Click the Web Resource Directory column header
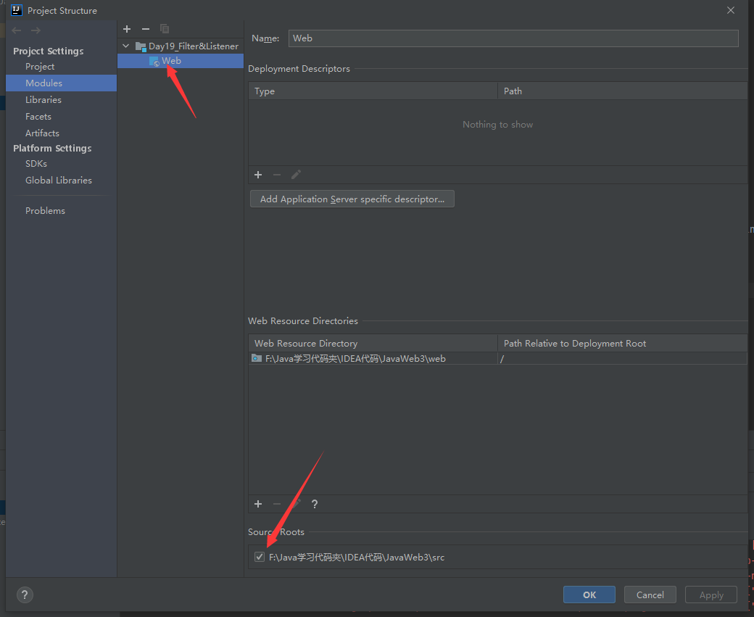Screen dimensions: 754x617 [x=373, y=344]
